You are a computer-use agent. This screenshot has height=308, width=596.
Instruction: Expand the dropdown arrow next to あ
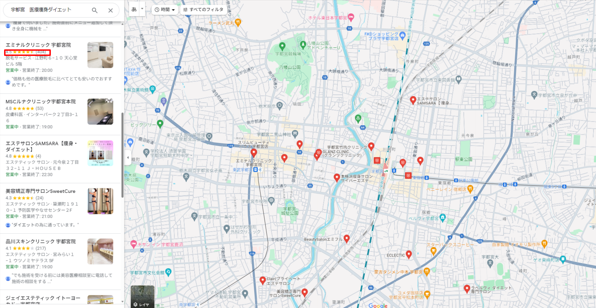142,8
